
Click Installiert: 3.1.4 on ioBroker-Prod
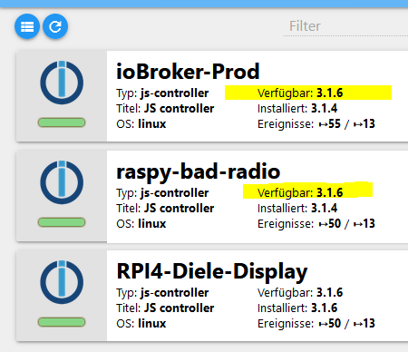click(x=297, y=108)
